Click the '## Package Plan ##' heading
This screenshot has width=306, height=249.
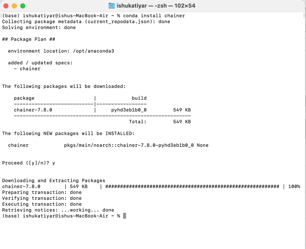click(x=28, y=39)
